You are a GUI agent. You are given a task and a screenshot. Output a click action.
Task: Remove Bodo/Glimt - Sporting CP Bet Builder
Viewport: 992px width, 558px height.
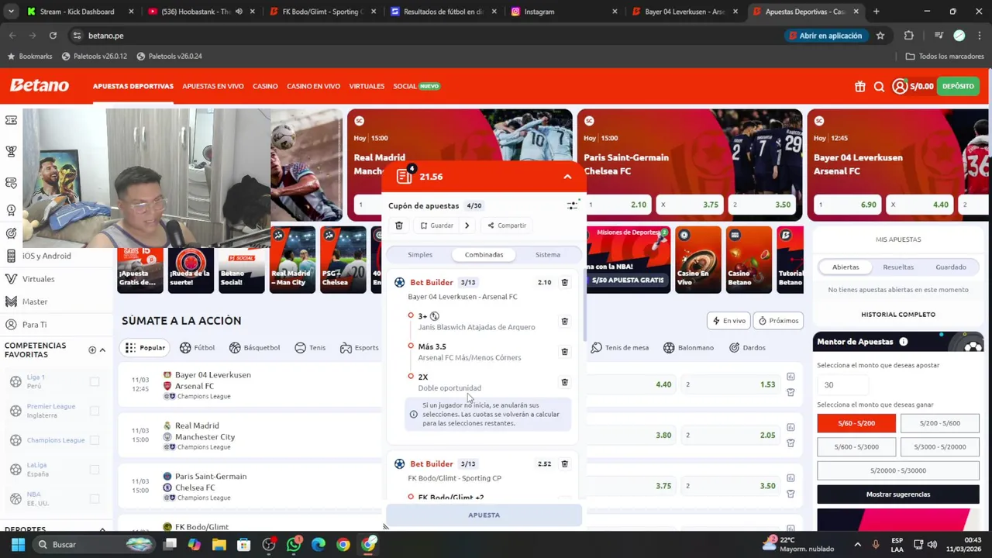(x=564, y=463)
